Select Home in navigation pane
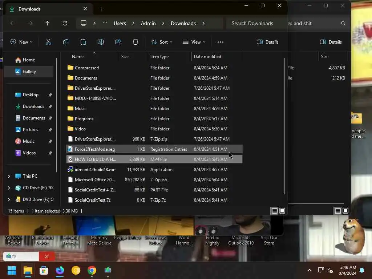The height and width of the screenshot is (279, 372). 29,60
